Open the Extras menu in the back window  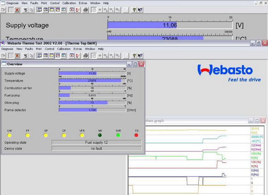(x=83, y=3)
